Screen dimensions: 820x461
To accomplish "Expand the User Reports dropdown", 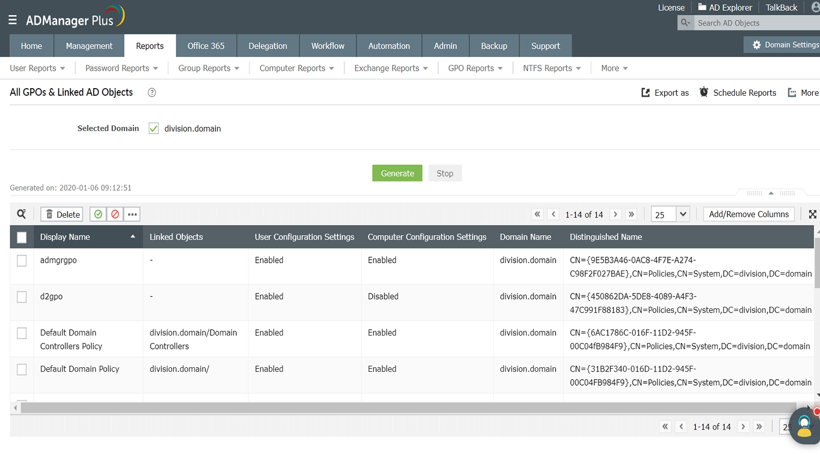I will (x=37, y=68).
